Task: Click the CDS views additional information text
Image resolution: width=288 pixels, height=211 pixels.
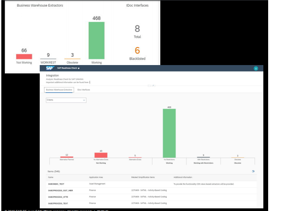Action: pyautogui.click(x=204, y=184)
